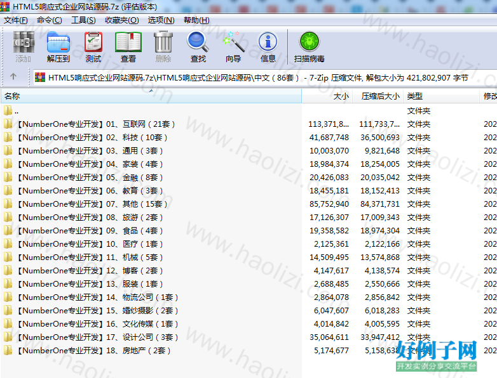Click folder icon beside 10、医疗
The image size is (497, 378).
[x=8, y=244]
